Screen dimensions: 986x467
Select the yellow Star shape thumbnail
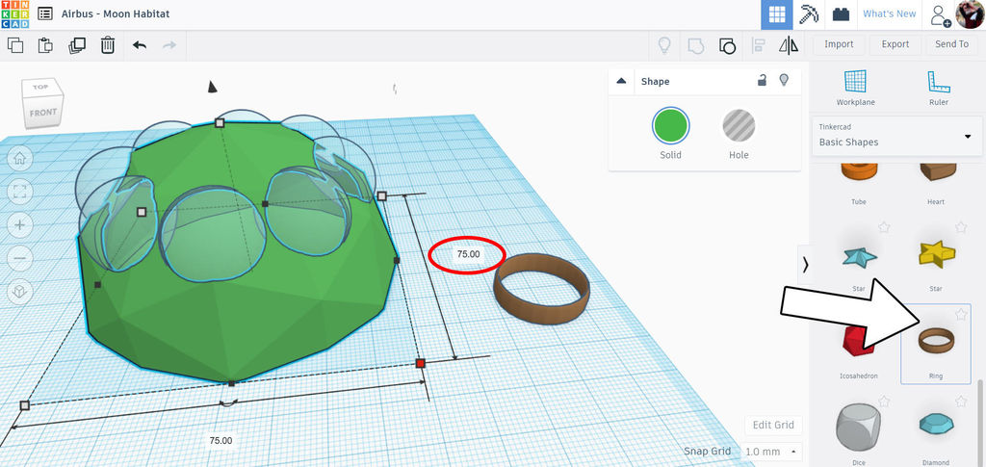point(936,254)
